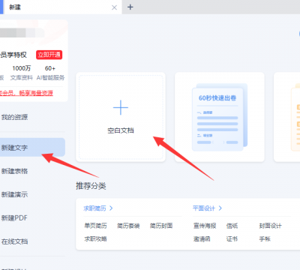Choose 简历封面 template category
This screenshot has height=270, width=300.
pyautogui.click(x=161, y=226)
